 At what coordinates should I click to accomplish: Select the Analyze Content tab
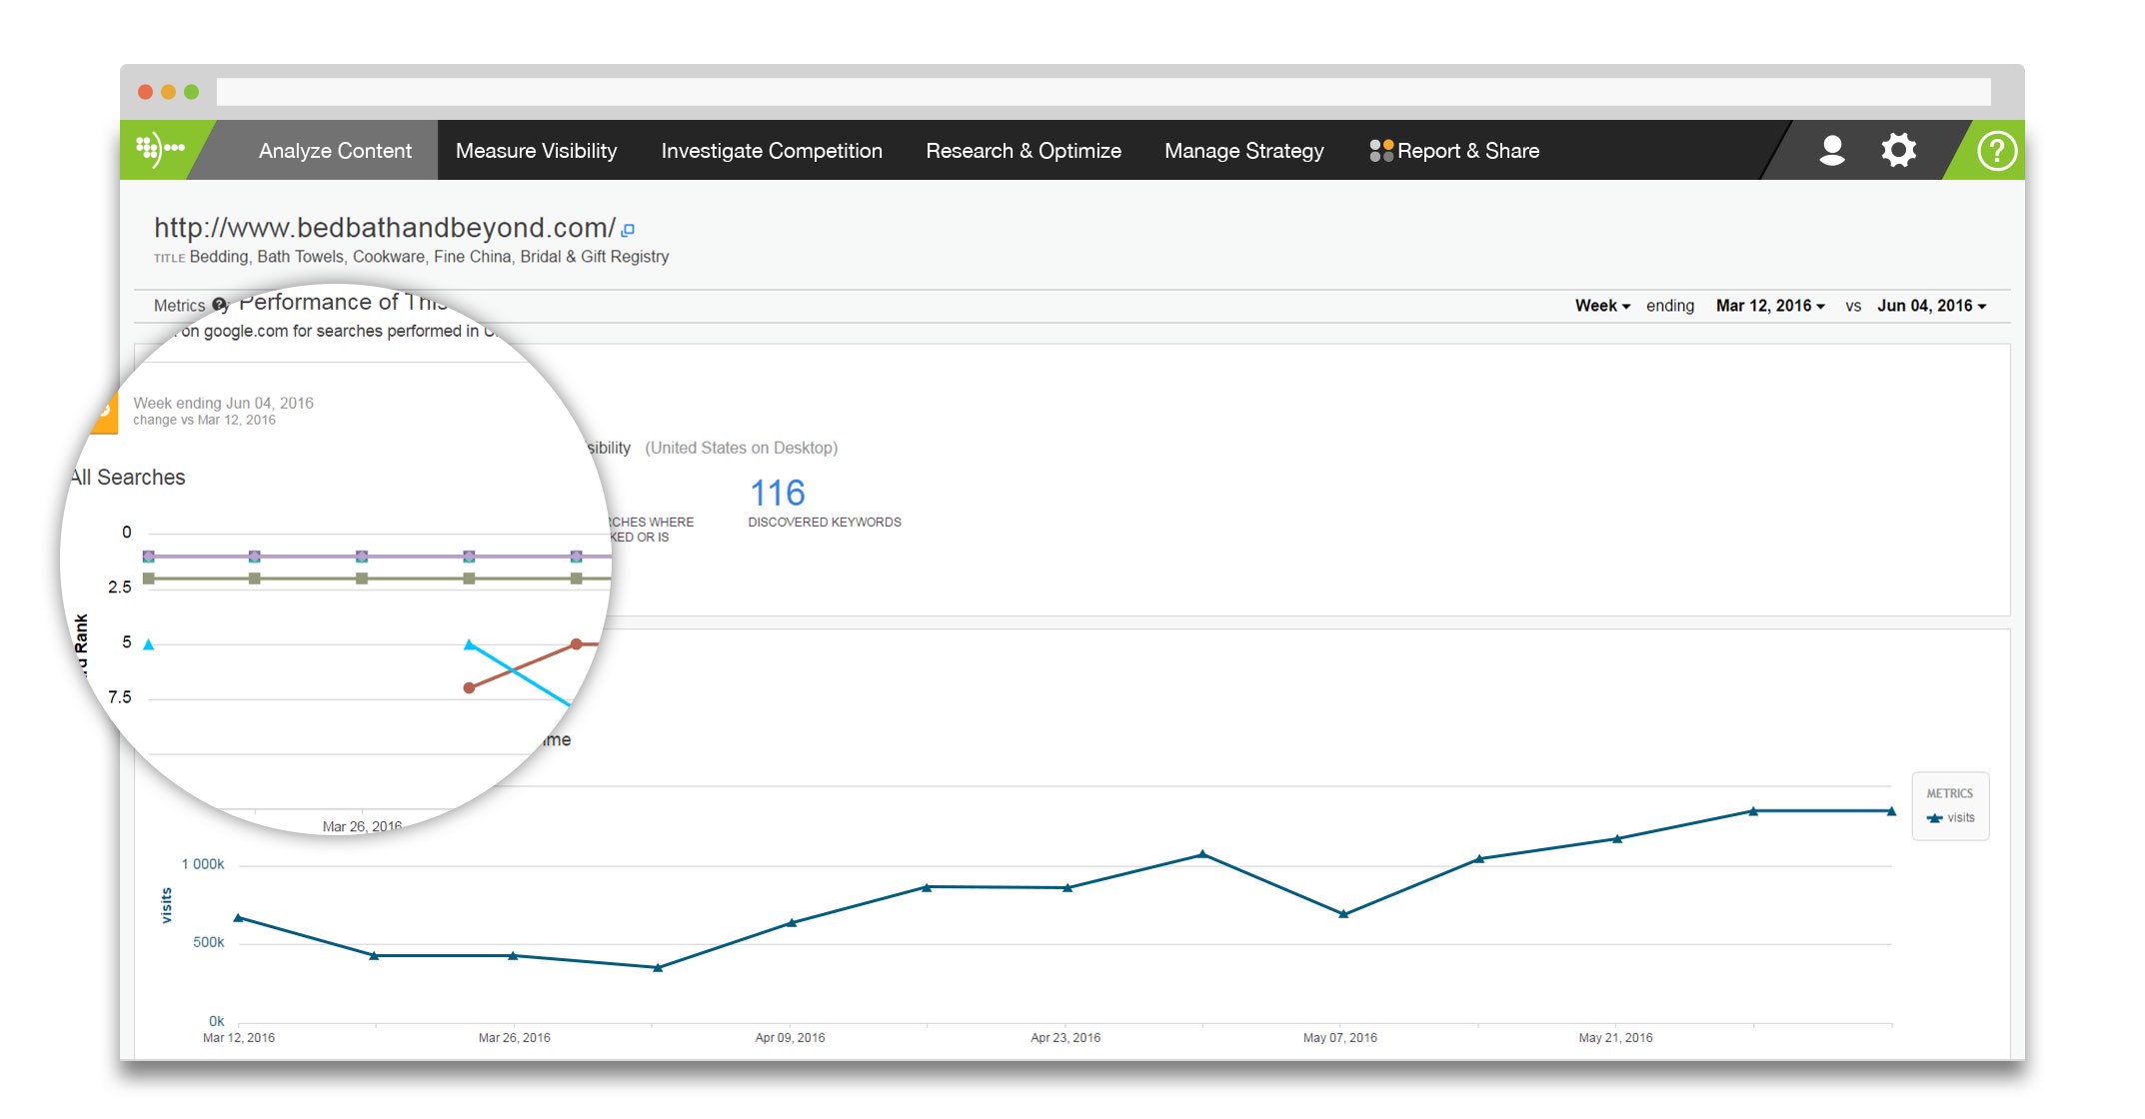tap(335, 151)
